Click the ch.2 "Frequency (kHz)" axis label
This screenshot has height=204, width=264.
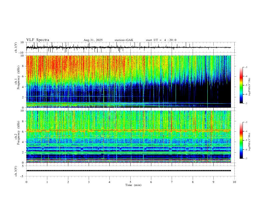tap(18, 133)
